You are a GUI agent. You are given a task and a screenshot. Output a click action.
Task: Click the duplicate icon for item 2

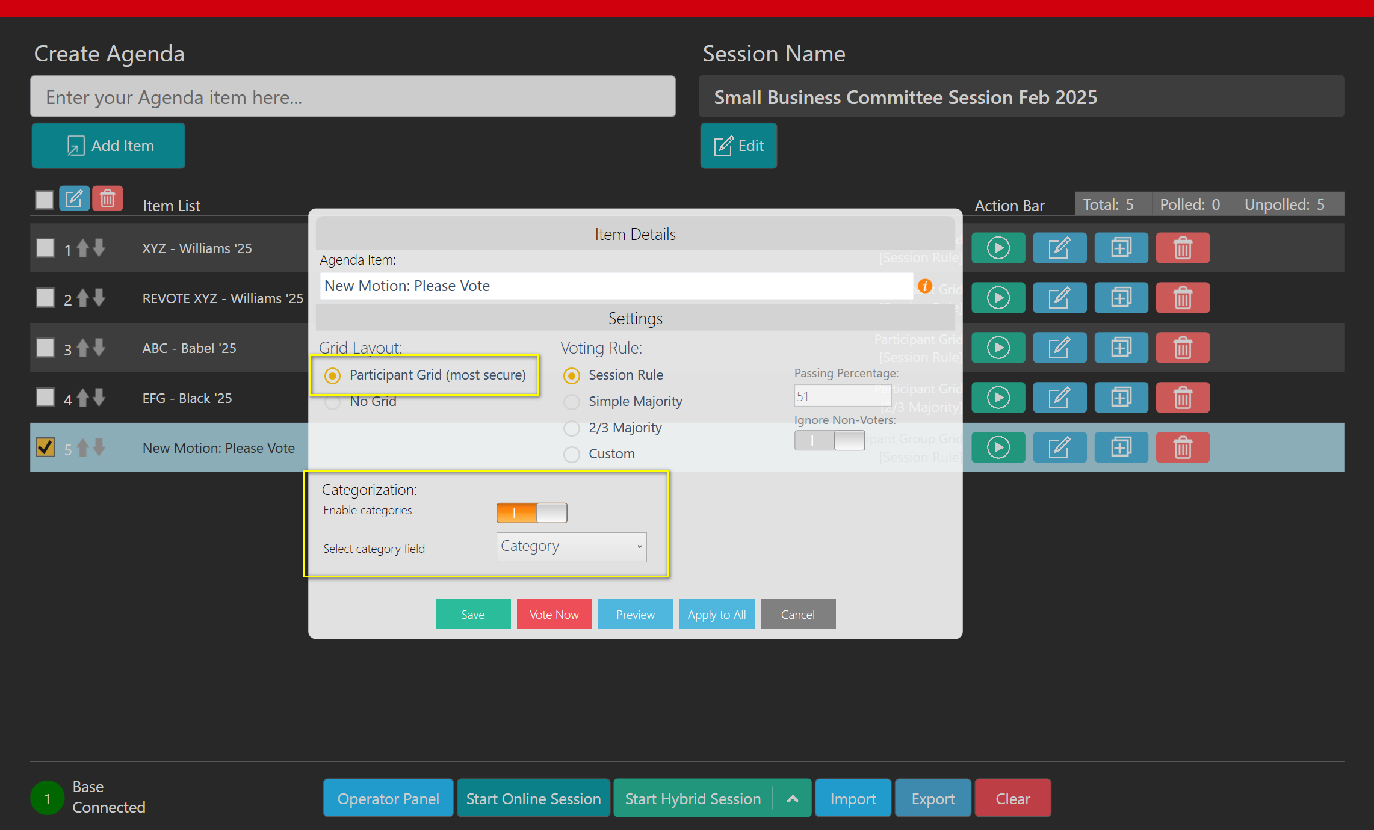pos(1121,298)
